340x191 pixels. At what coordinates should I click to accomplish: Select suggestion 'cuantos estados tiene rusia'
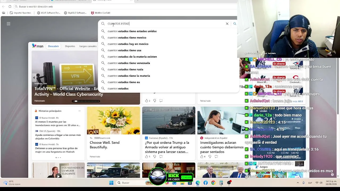(169, 70)
